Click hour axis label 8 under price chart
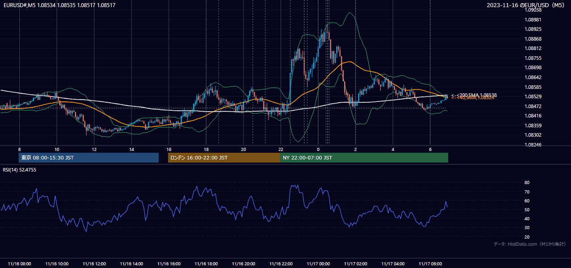Image resolution: width=571 pixels, height=268 pixels. 19,149
